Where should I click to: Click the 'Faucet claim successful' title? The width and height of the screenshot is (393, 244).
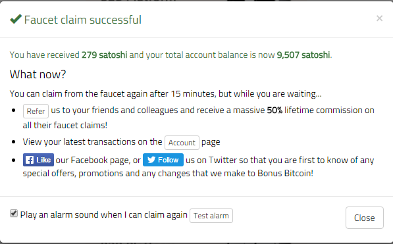point(83,20)
